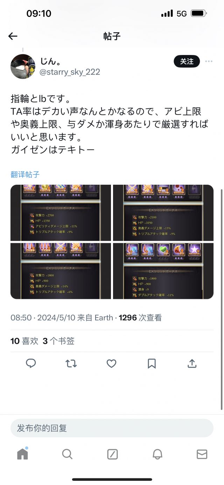Follow the user with 关注 button
The height and width of the screenshot is (485, 224).
coord(187,61)
